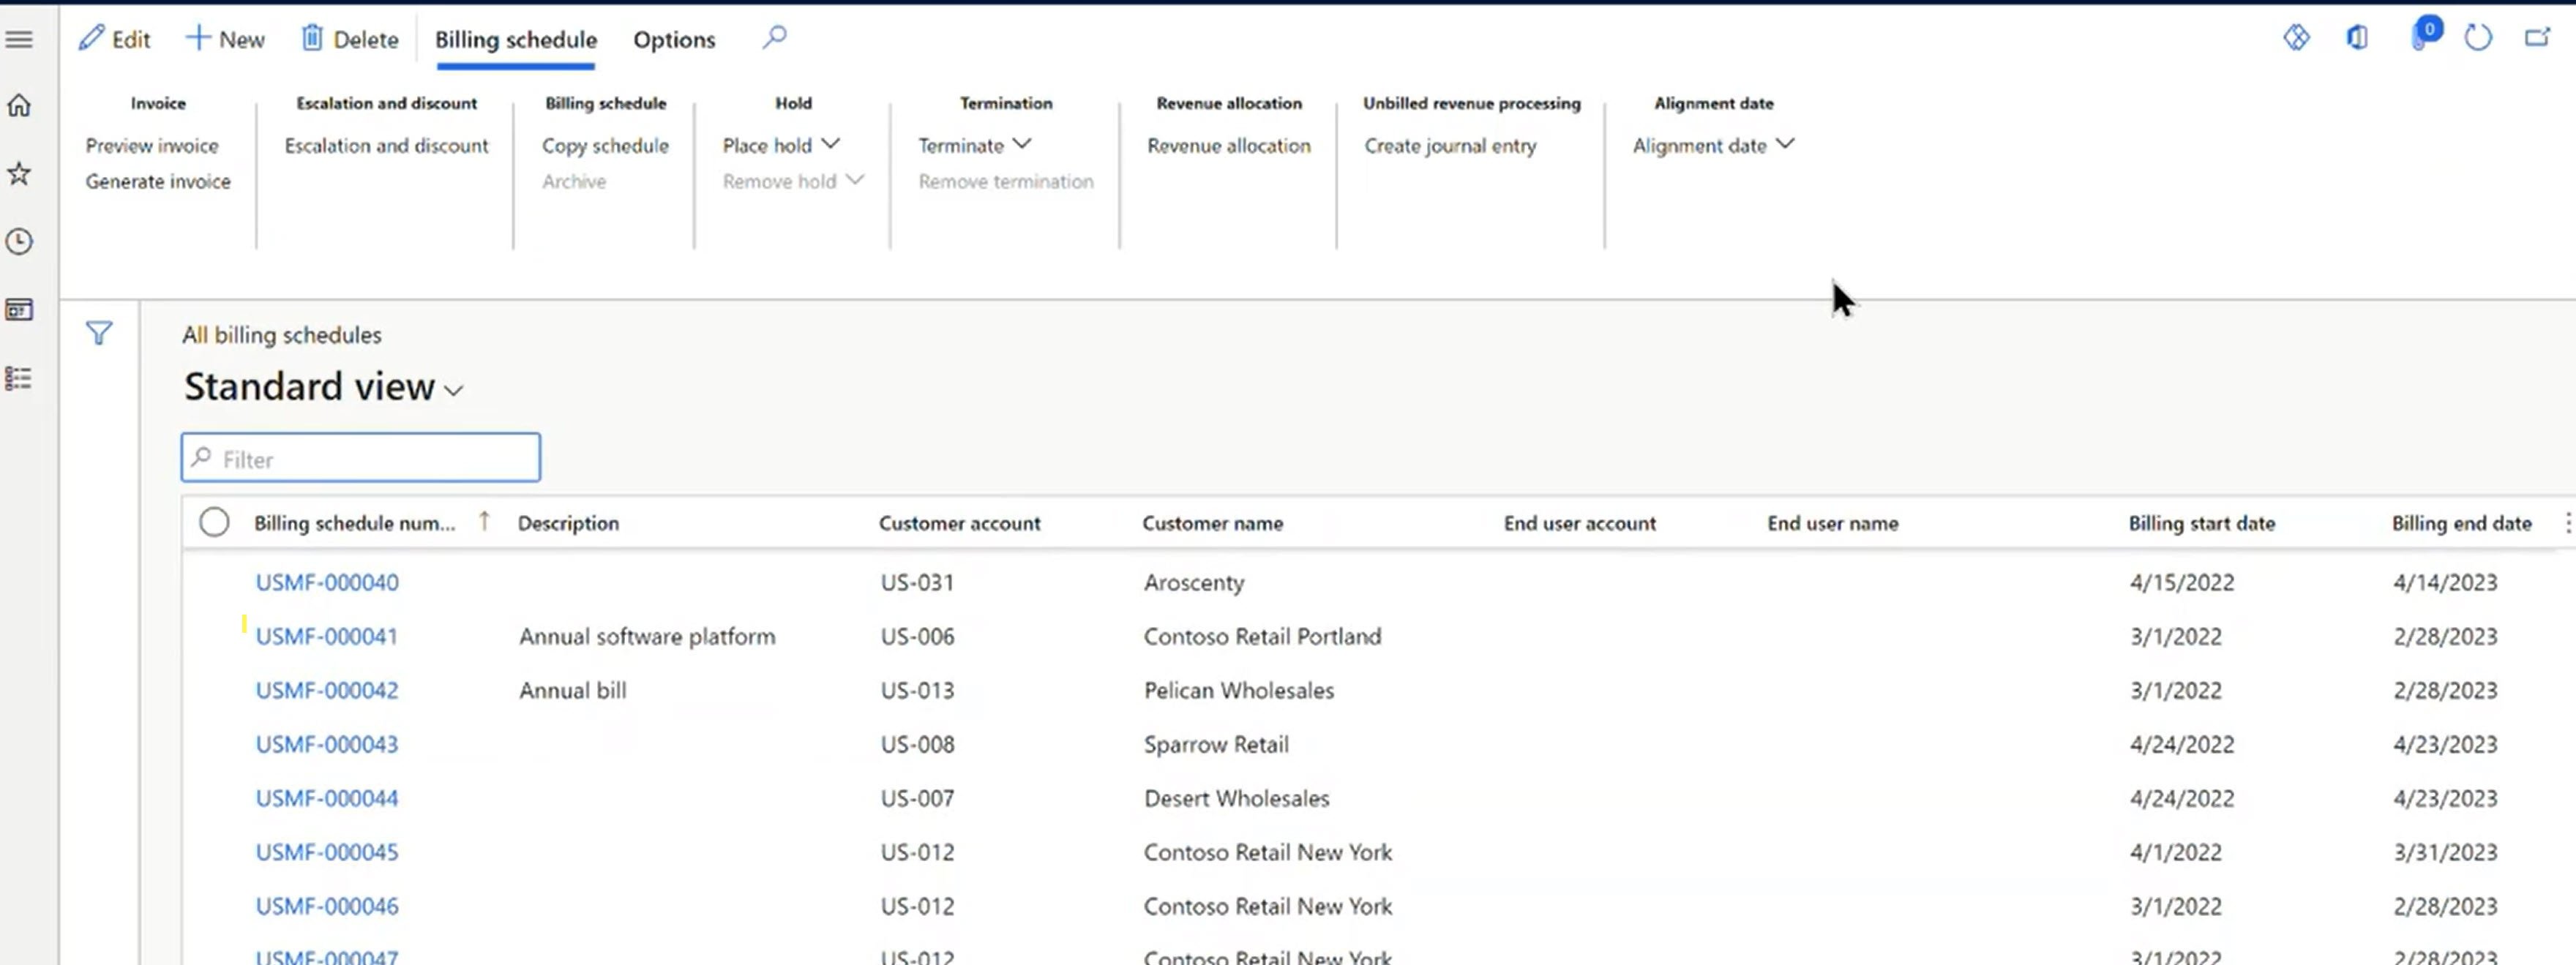
Task: Select the Billing schedule ribbon tab
Action: pyautogui.click(x=516, y=39)
